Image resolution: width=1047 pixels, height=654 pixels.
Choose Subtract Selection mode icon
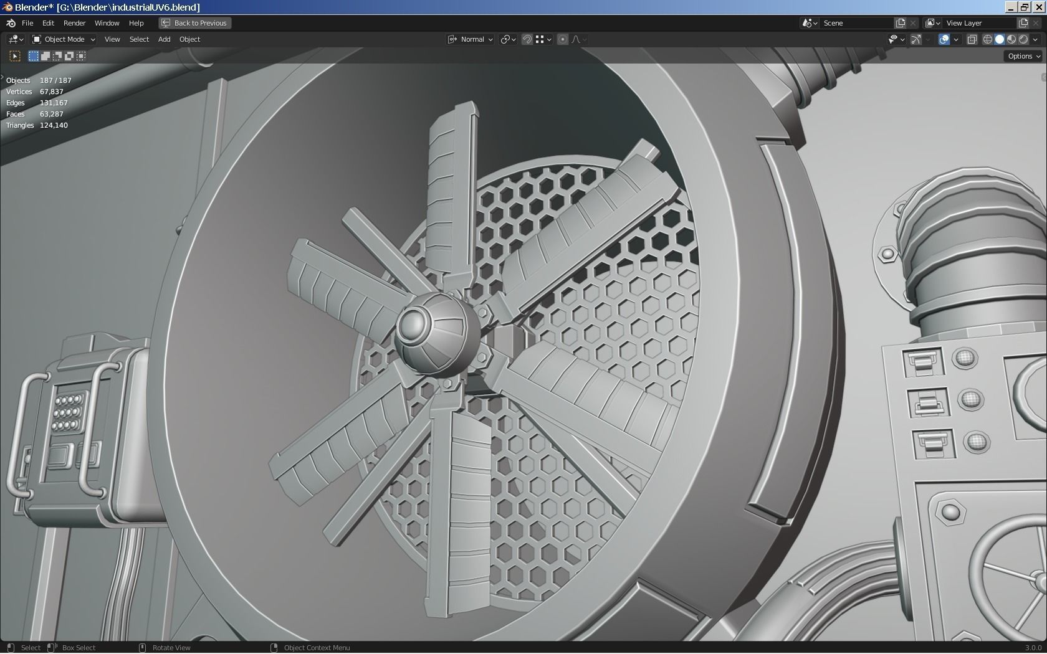(x=57, y=56)
